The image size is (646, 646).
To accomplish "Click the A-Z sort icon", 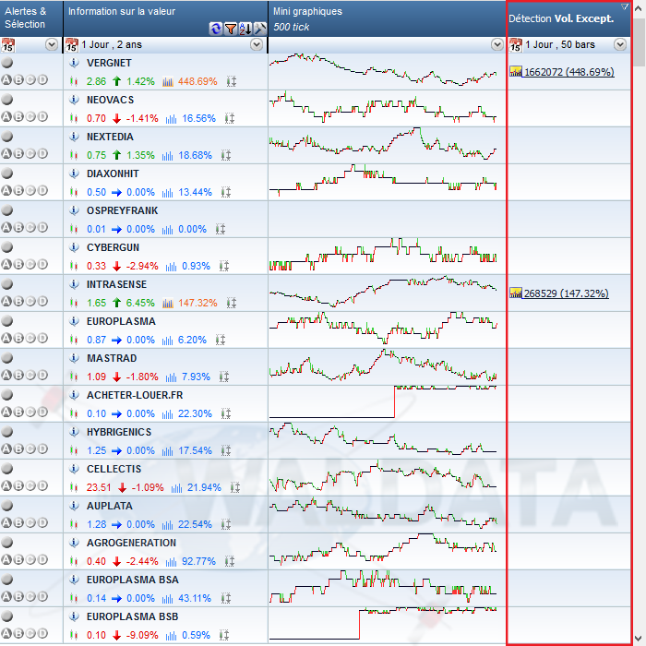I will pos(245,29).
